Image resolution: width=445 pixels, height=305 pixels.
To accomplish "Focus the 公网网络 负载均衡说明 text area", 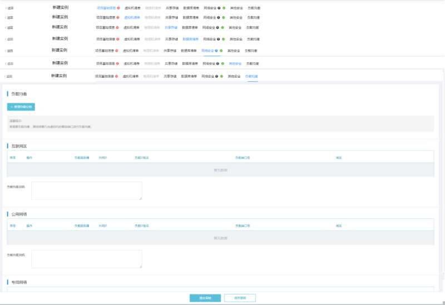I will [x=86, y=259].
